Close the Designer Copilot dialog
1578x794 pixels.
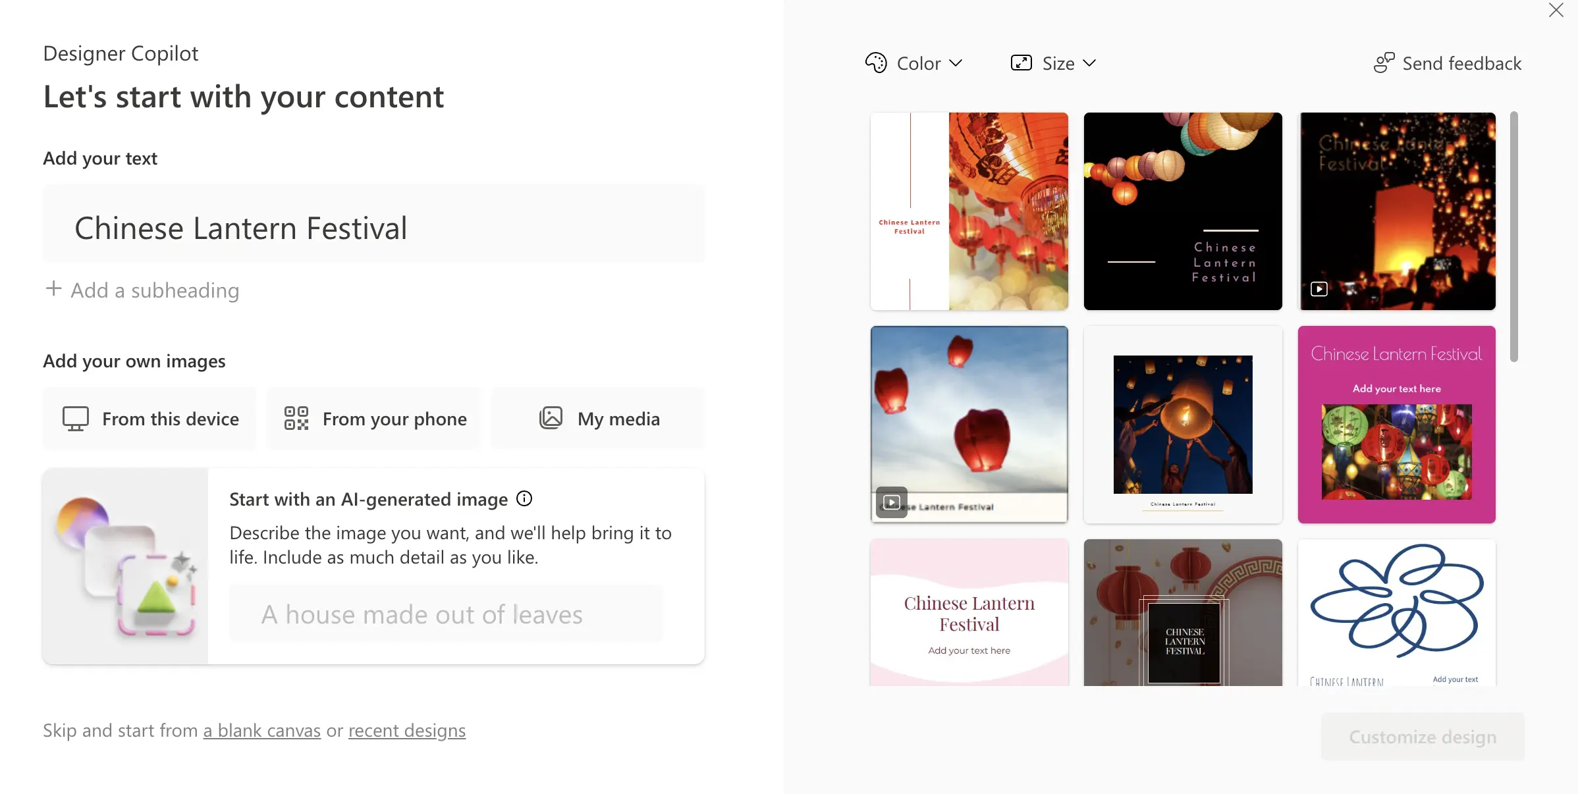(x=1556, y=11)
